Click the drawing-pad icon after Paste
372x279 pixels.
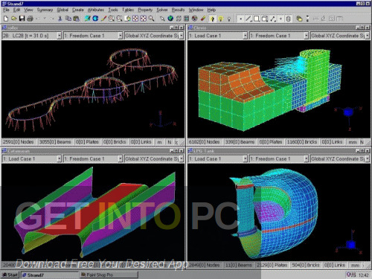87,19
